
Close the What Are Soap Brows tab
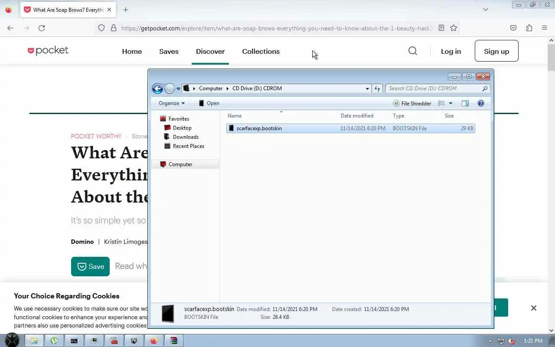click(109, 10)
